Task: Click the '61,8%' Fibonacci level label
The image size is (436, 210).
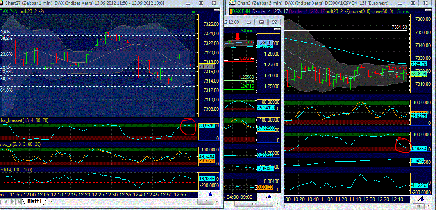Action: pyautogui.click(x=6, y=90)
